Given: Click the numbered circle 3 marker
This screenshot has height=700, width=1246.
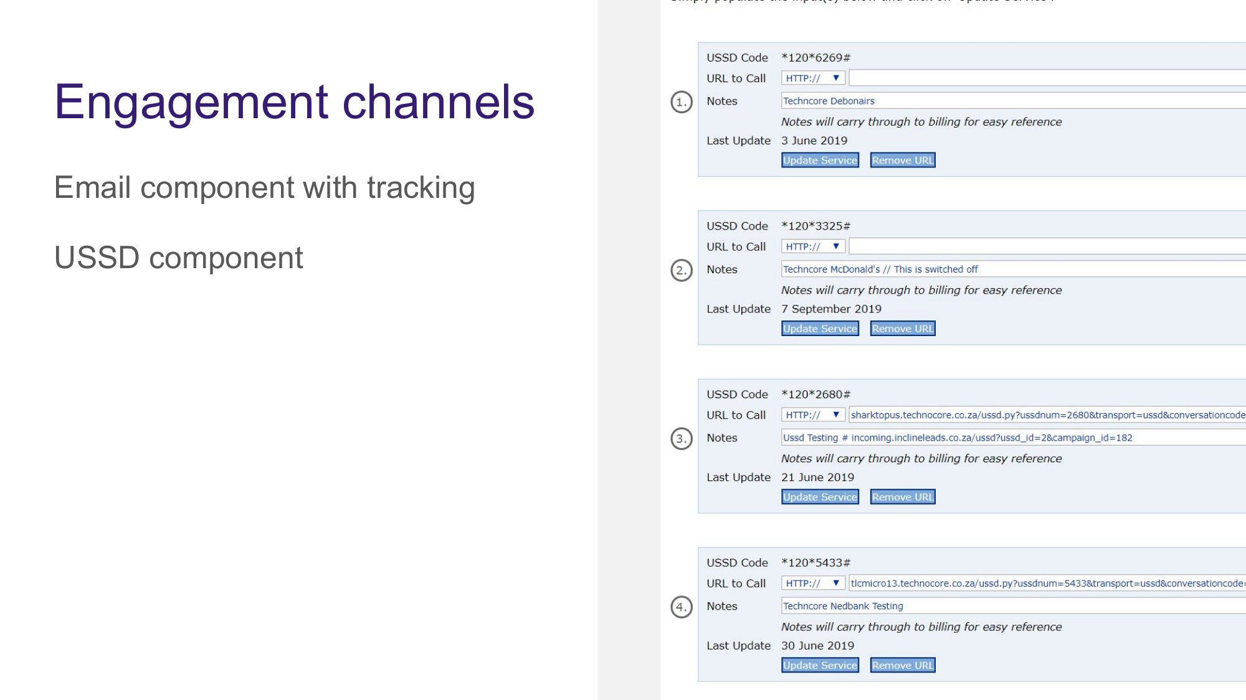Looking at the screenshot, I should [x=680, y=438].
